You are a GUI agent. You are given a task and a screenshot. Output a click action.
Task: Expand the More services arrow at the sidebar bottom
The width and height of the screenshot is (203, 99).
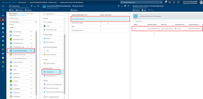[x=3, y=71]
